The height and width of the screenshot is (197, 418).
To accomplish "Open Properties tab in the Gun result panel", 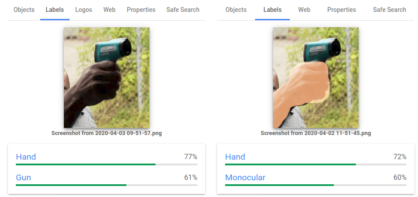I will pos(141,10).
